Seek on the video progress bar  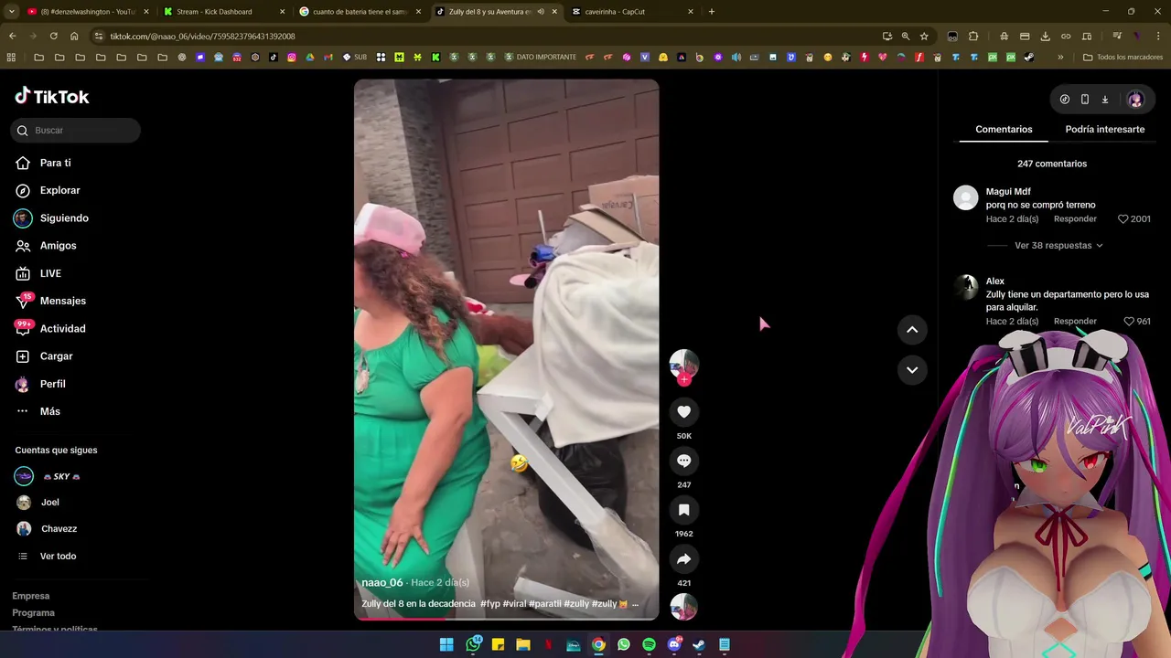coord(506,619)
